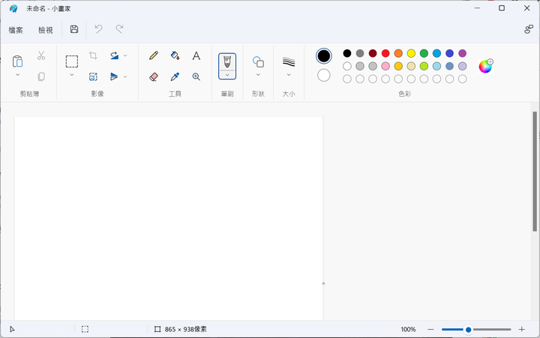Expand the Paste options chevron
Viewport: 540px width, 338px height.
[x=17, y=75]
